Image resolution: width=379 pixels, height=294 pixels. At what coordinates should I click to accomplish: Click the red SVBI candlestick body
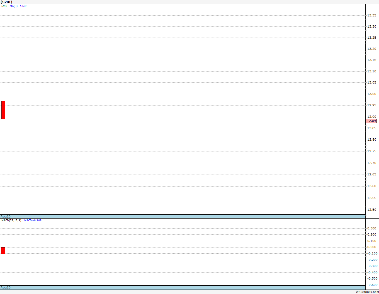click(x=3, y=110)
